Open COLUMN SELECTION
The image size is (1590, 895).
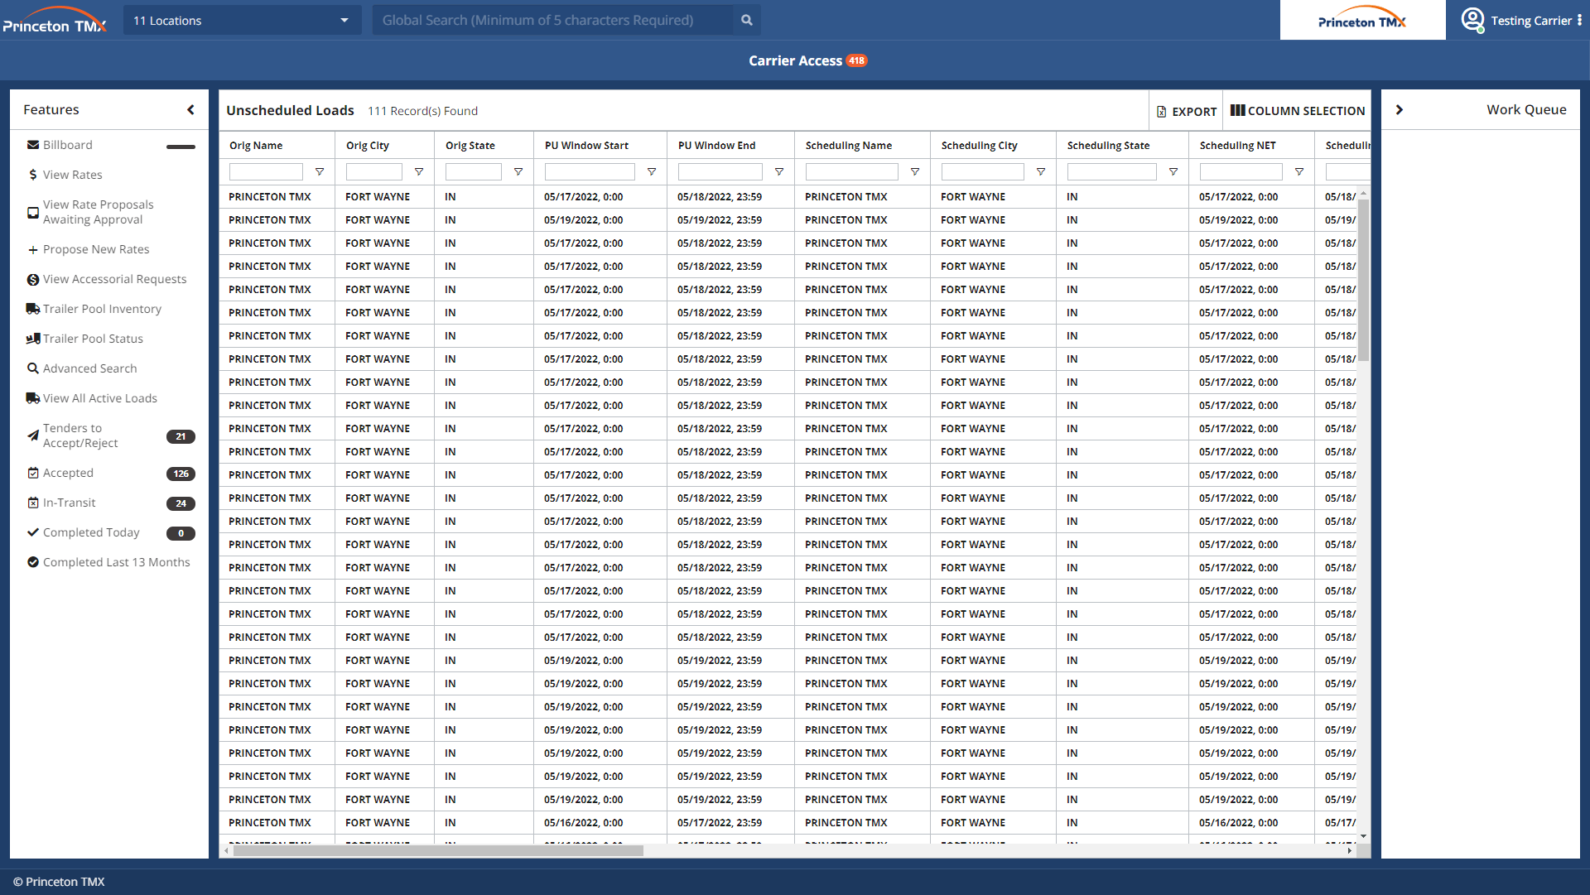click(x=1297, y=110)
